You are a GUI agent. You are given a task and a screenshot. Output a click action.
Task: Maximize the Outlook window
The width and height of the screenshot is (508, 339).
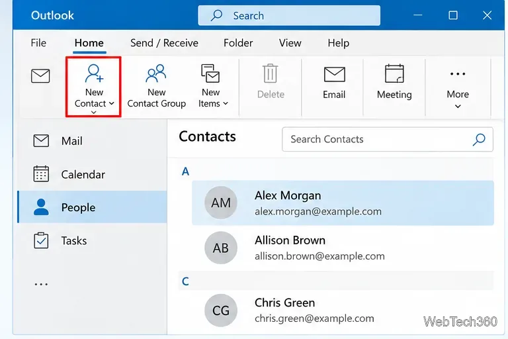pyautogui.click(x=453, y=15)
